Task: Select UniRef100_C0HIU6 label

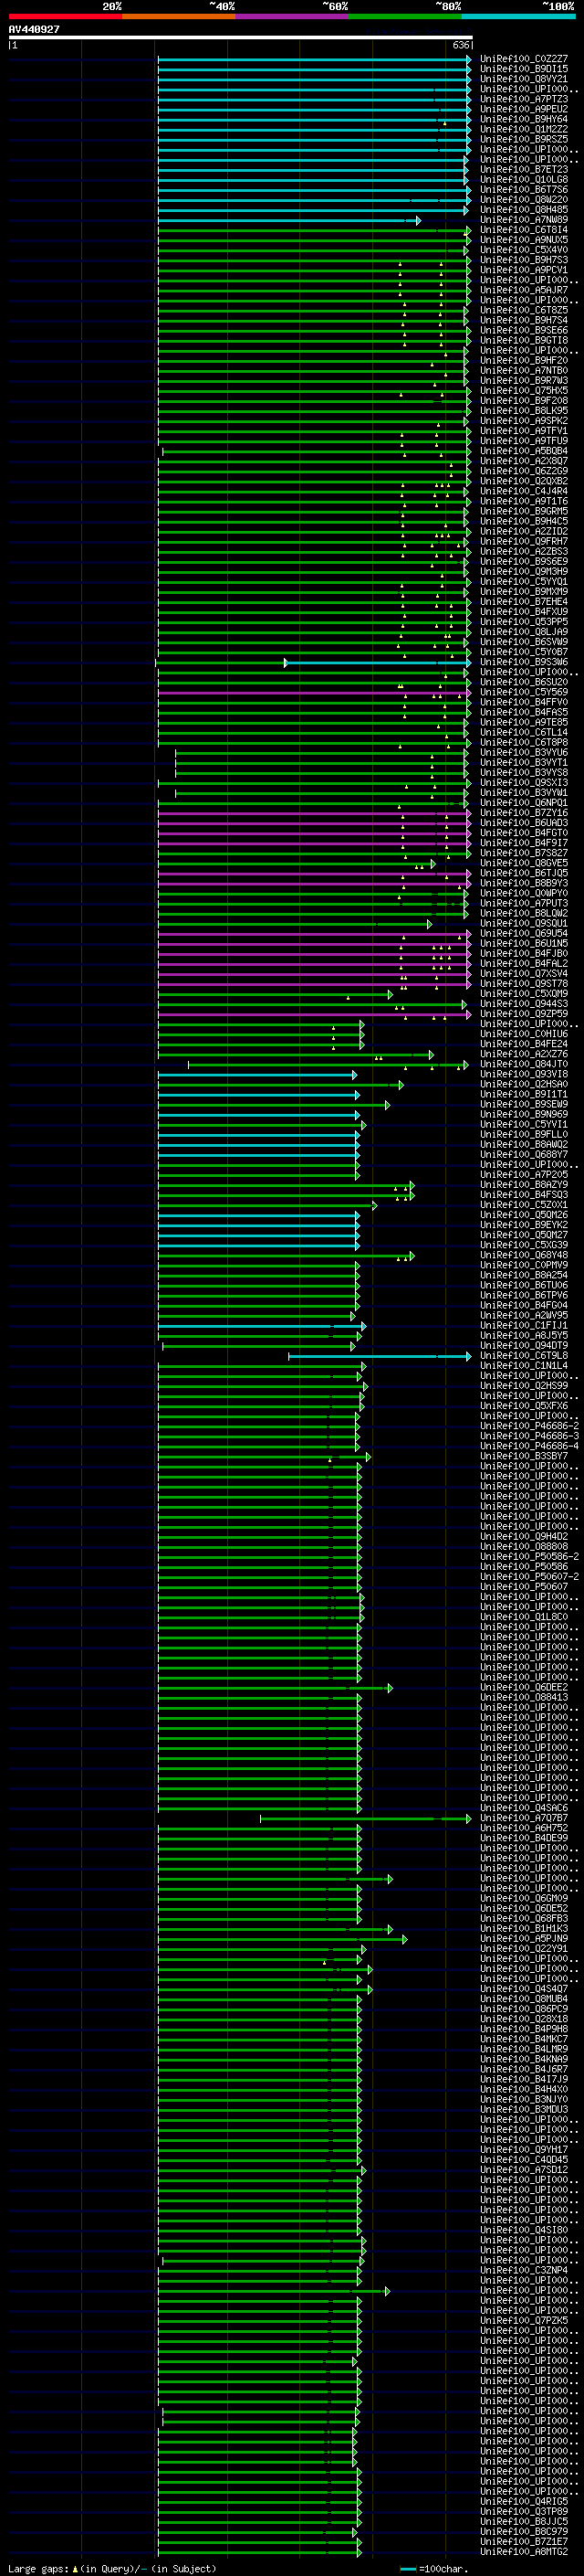Action: pos(523,1034)
